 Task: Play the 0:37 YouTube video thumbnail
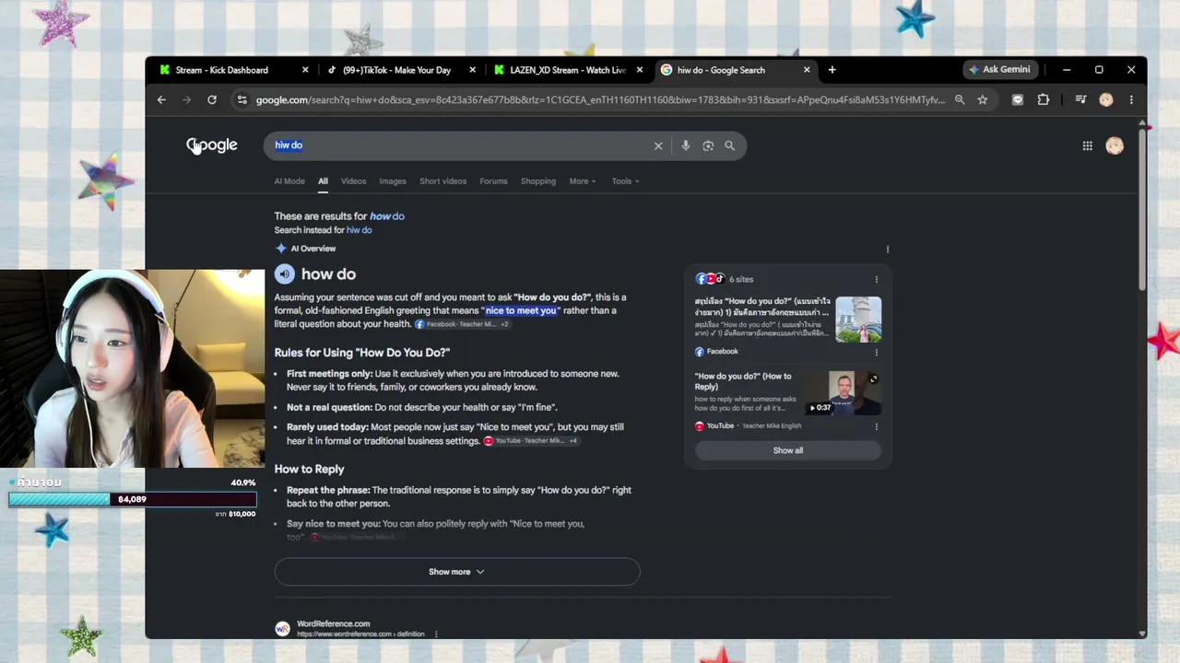(843, 393)
